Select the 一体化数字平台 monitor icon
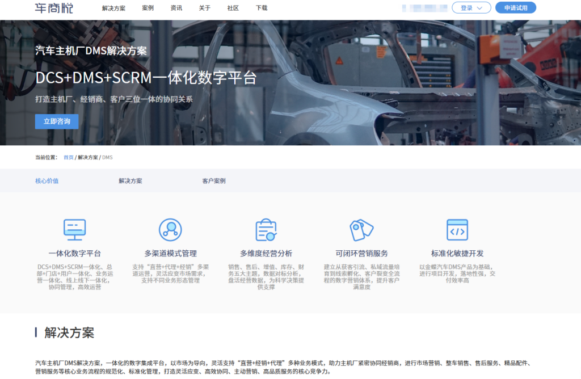This screenshot has height=379, width=581. 74,229
